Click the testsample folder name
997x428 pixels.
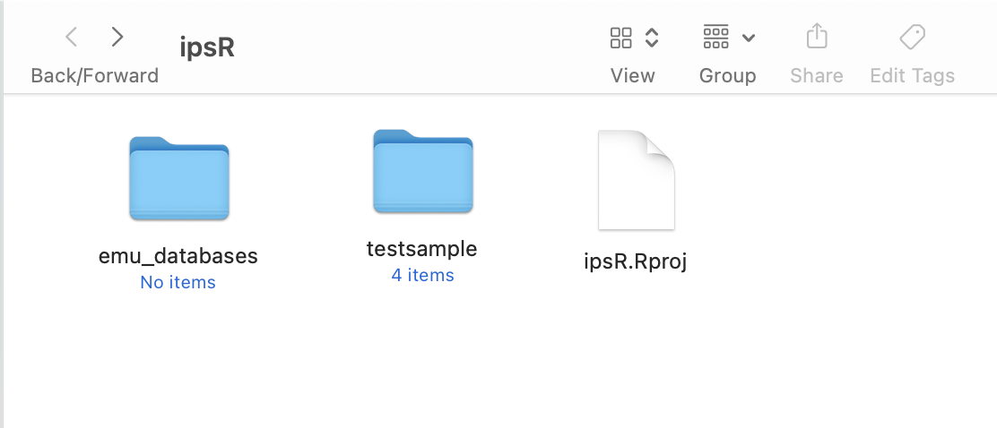(x=422, y=249)
